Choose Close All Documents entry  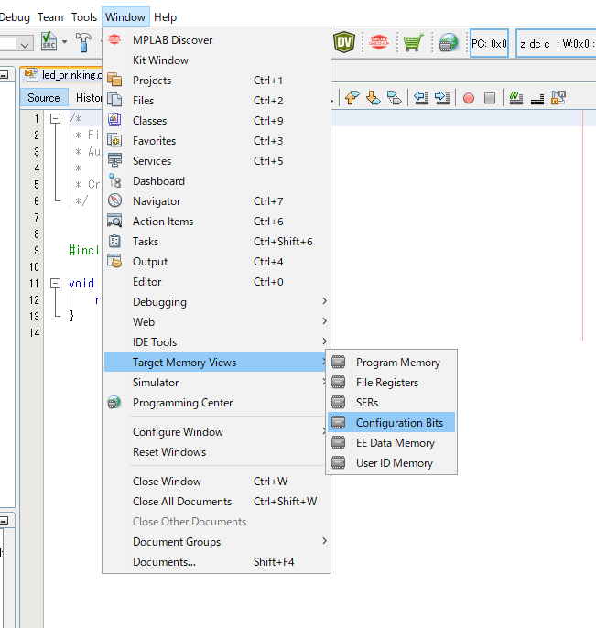point(217,502)
